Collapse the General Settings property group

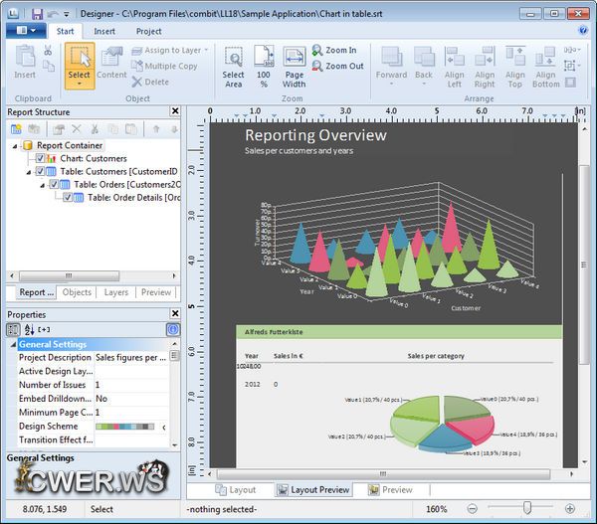pyautogui.click(x=13, y=344)
